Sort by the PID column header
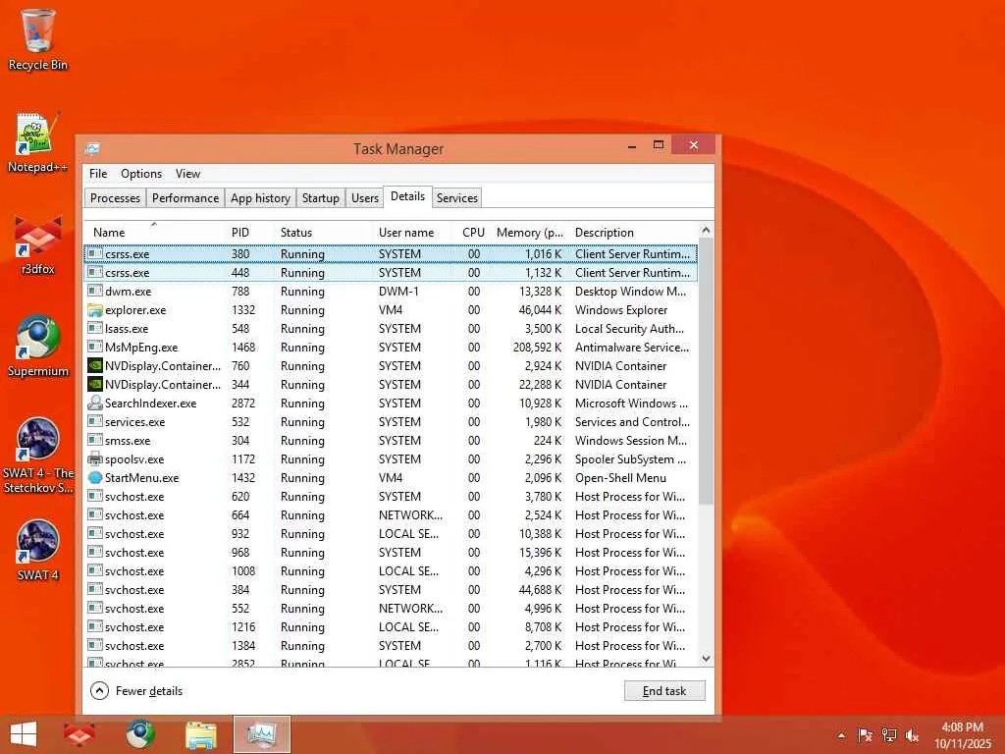The image size is (1005, 754). point(248,232)
